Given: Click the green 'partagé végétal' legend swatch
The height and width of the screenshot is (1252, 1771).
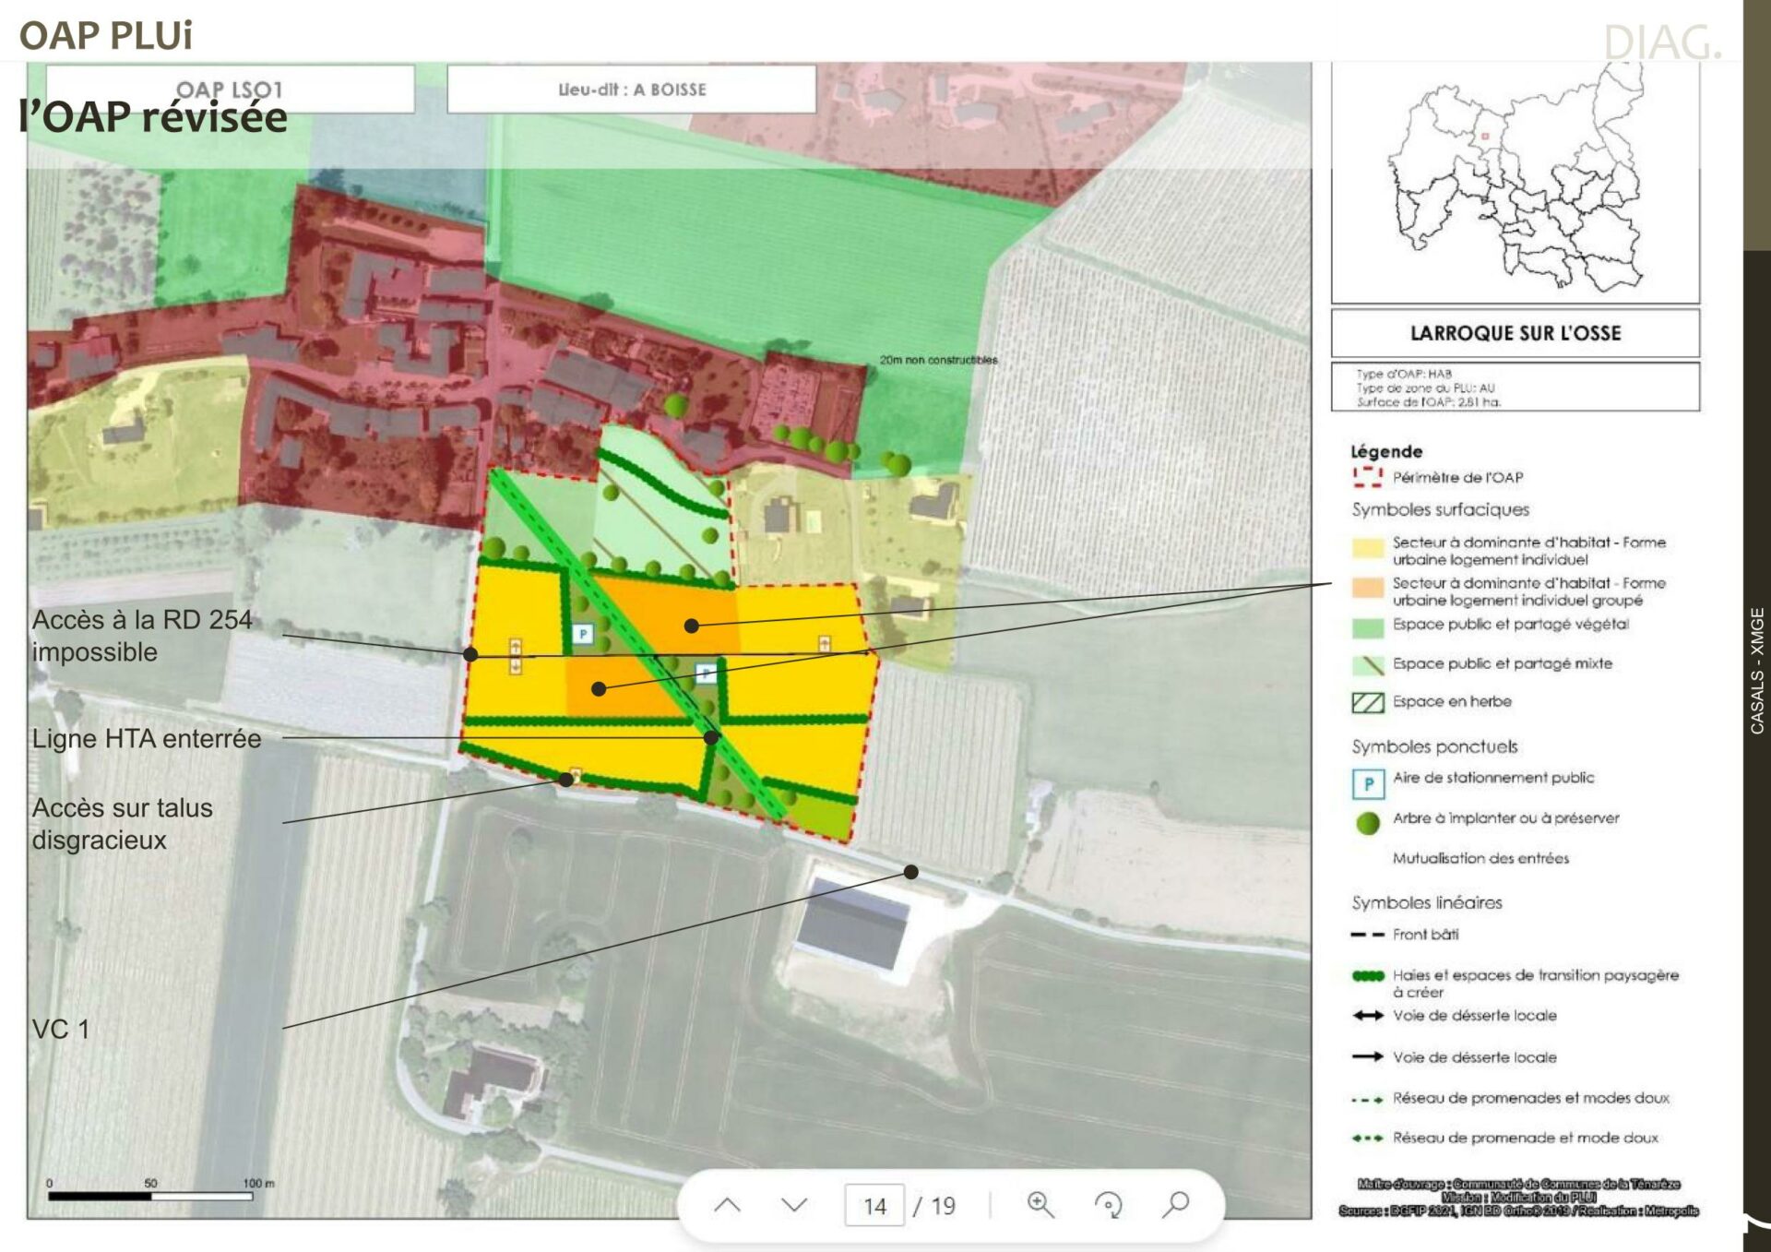Looking at the screenshot, I should coord(1367,627).
